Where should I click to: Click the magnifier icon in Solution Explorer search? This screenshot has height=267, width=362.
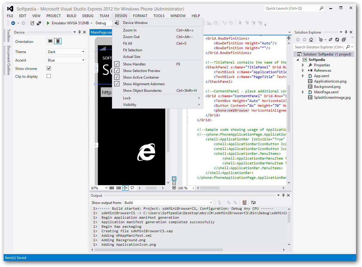(x=348, y=47)
